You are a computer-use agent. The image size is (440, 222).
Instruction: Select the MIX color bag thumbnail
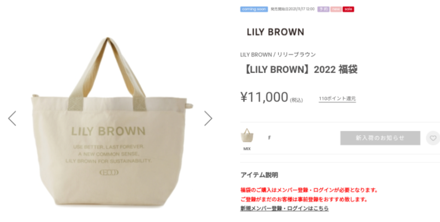pos(247,136)
